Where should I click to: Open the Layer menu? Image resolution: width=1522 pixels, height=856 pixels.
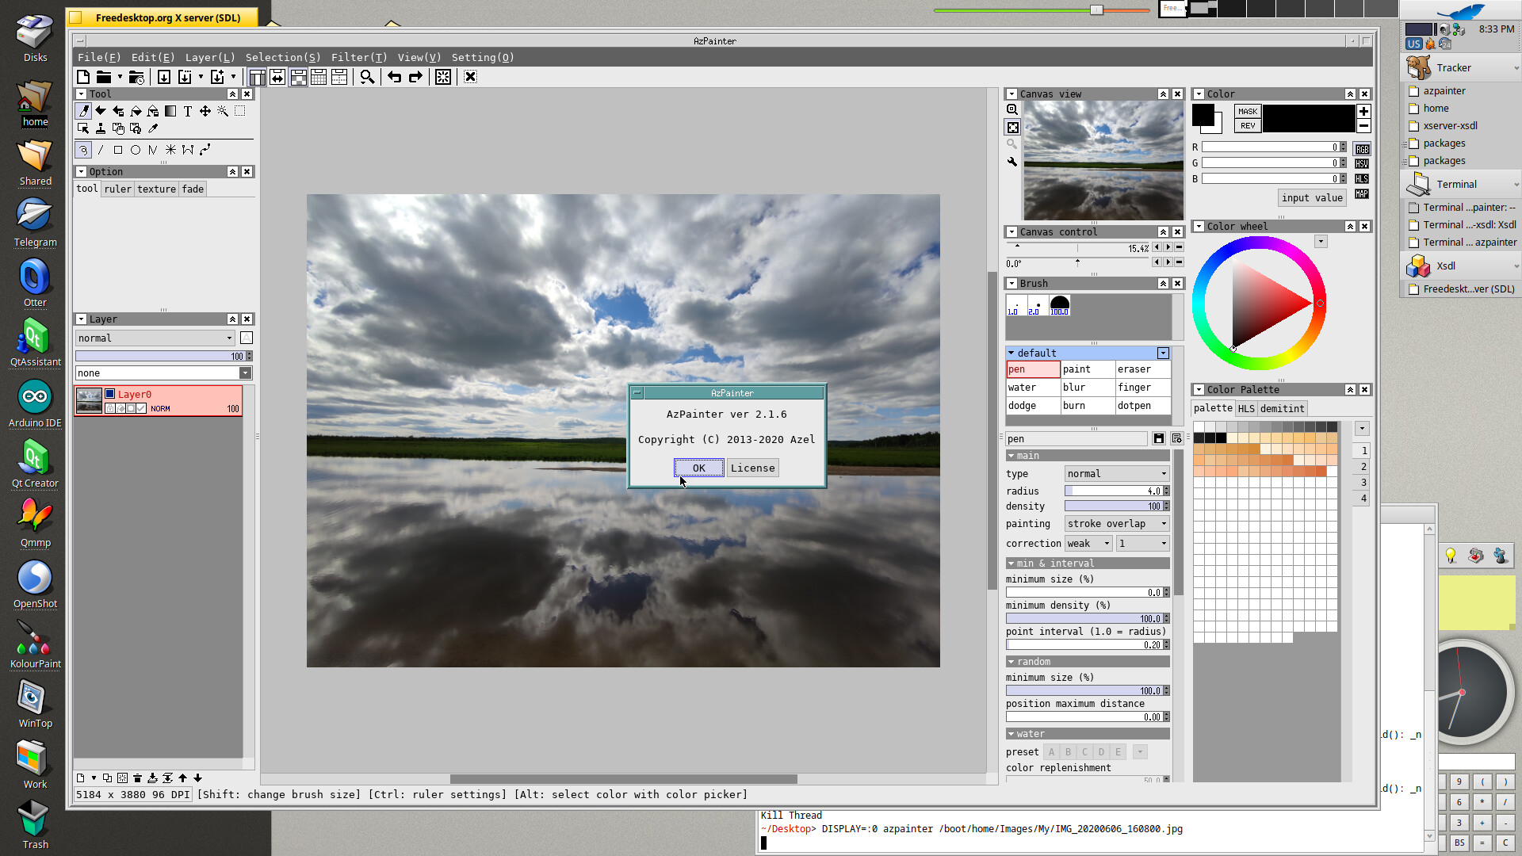tap(208, 58)
